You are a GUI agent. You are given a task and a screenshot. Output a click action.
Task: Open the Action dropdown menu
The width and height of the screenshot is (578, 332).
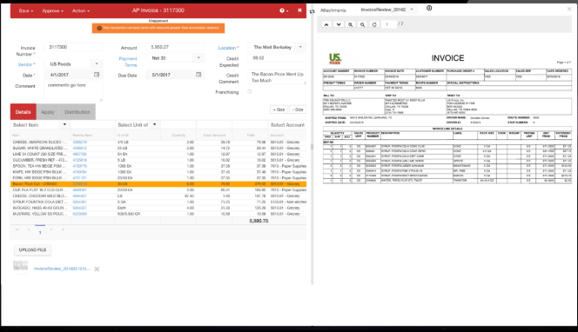(x=80, y=10)
